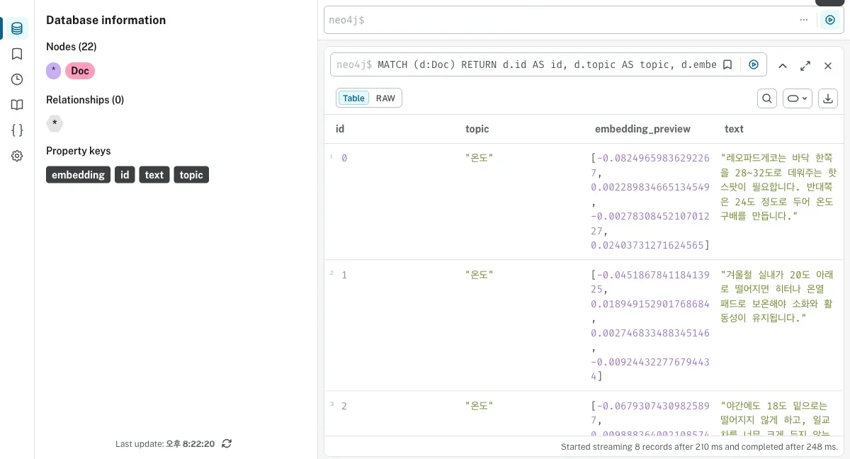Refresh the database information last update
Viewport: 850px width, 459px height.
pyautogui.click(x=227, y=443)
